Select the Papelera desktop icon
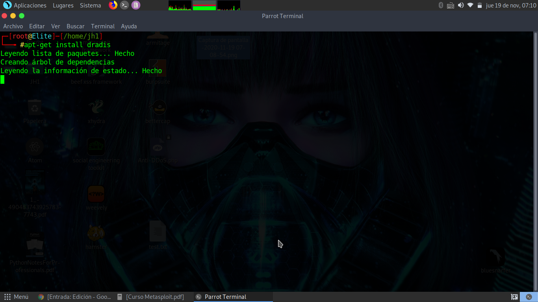 (35, 111)
